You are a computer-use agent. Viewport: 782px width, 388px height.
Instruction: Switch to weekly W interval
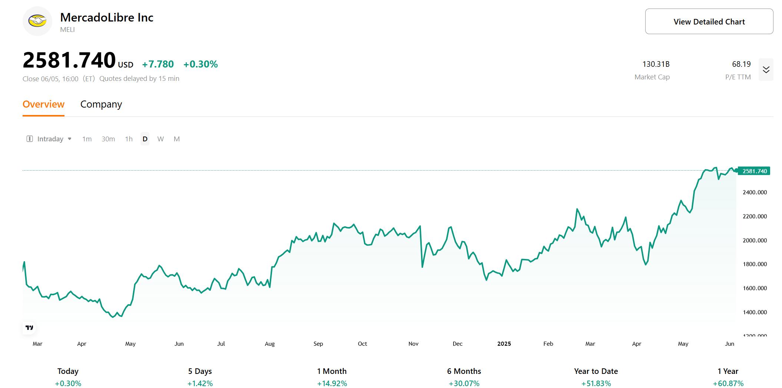(160, 139)
